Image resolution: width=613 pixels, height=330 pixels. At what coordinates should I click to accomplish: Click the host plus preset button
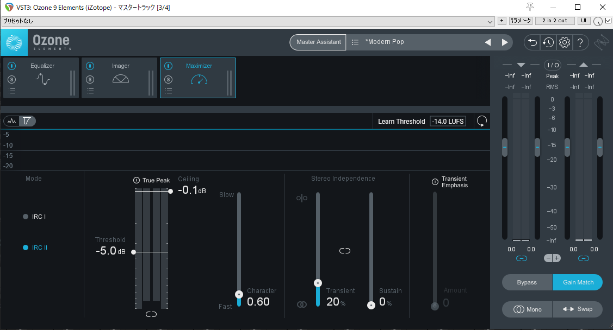[502, 21]
